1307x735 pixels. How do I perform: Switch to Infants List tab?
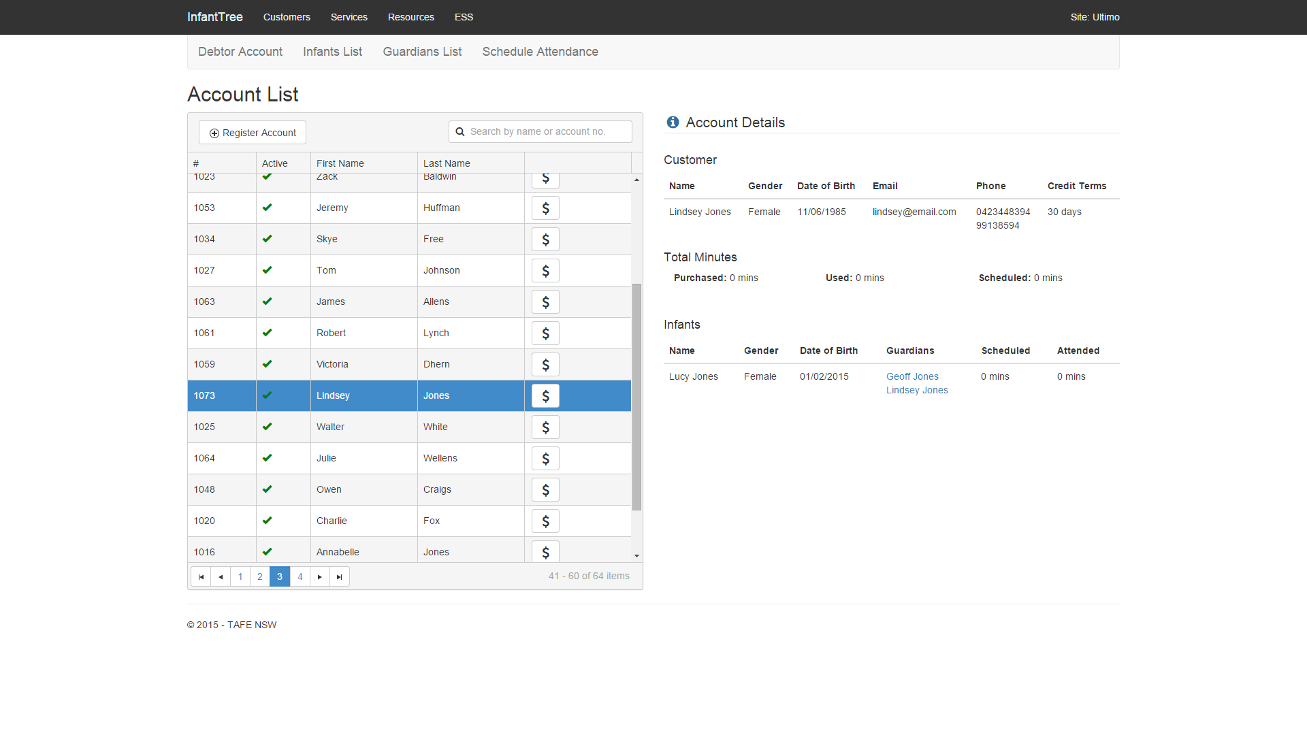[x=332, y=52]
